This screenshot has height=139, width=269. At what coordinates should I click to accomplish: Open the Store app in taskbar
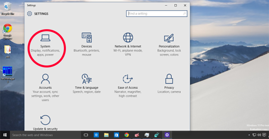click(x=116, y=135)
